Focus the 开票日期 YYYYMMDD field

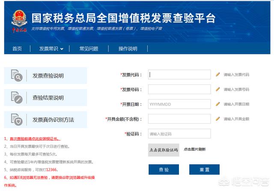tap(179, 104)
